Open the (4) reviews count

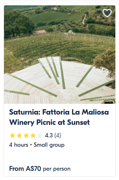pos(58,135)
